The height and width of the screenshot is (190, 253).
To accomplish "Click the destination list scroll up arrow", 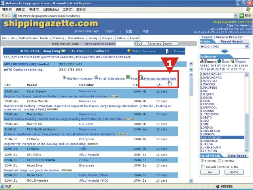I will pyautogui.click(x=247, y=75).
